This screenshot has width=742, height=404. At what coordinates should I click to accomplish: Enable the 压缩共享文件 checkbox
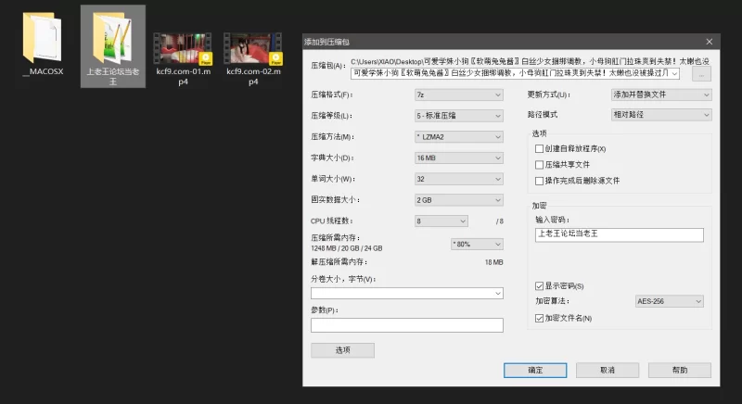pos(539,165)
